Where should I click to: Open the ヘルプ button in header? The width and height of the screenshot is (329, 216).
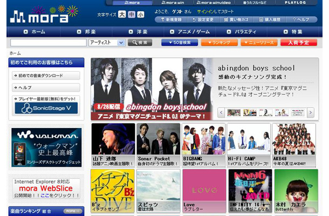point(301,19)
